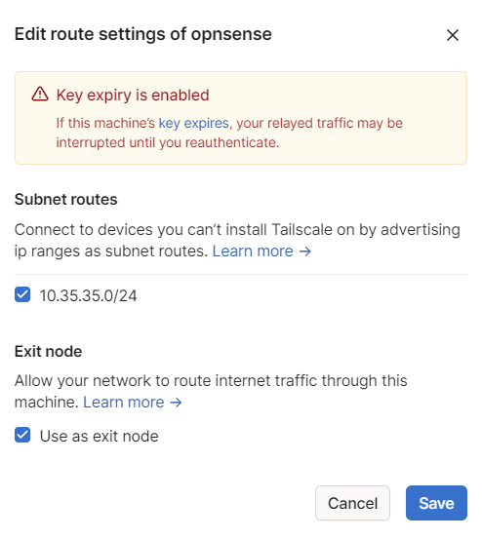
Task: Click the relayed traffic warning message text
Action: 229,133
